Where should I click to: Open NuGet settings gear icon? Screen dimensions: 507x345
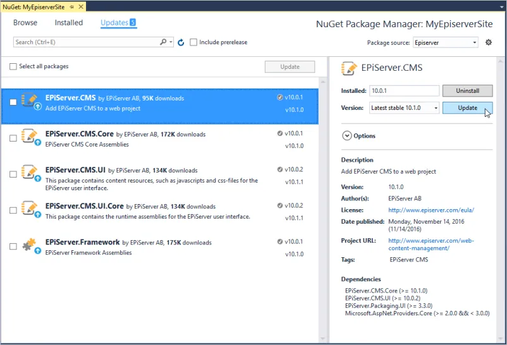[x=489, y=42]
